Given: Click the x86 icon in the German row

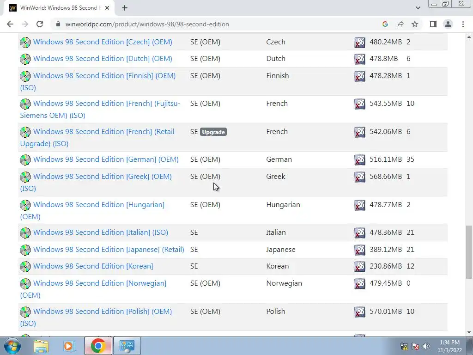Looking at the screenshot, I should 359,159.
